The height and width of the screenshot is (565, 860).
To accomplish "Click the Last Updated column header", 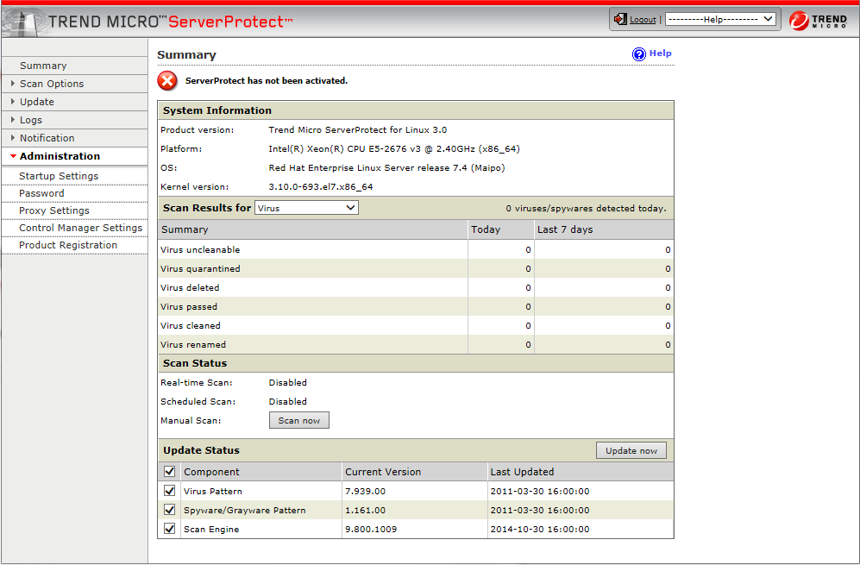I will coord(522,472).
